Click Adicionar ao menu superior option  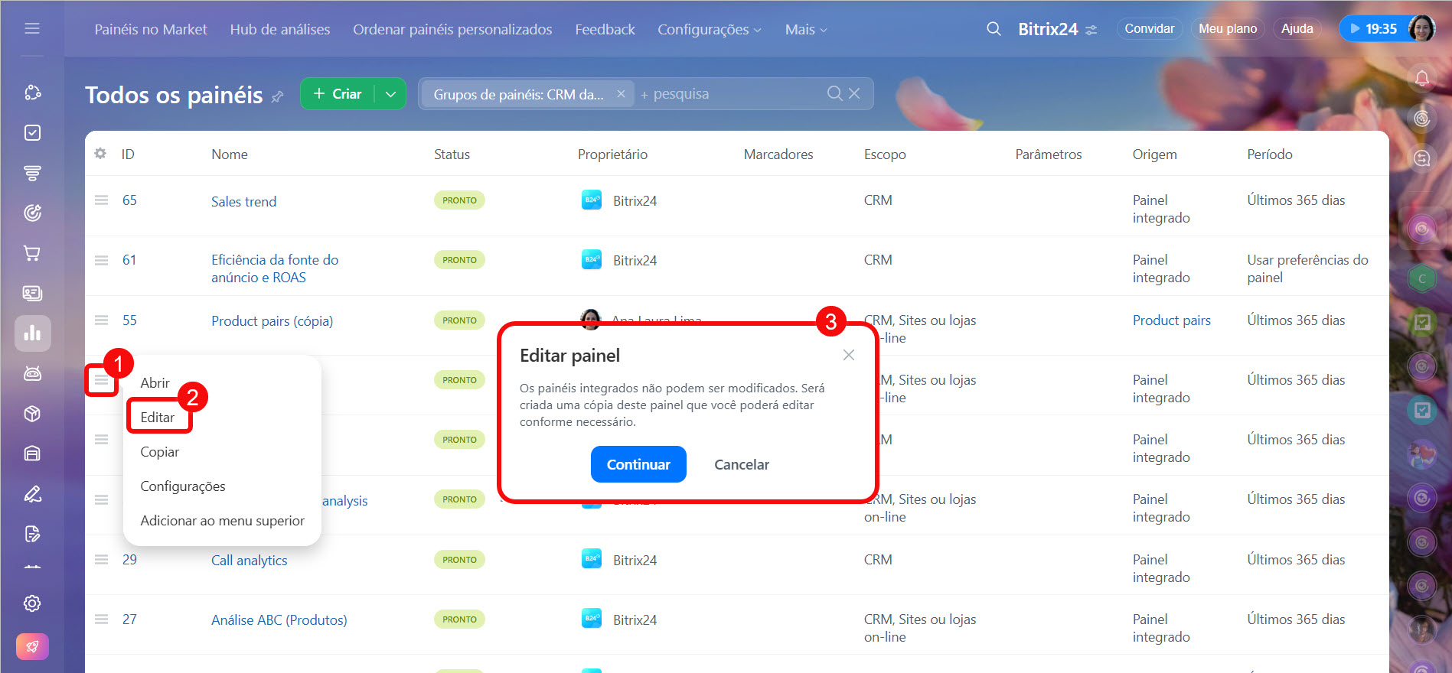pyautogui.click(x=222, y=521)
